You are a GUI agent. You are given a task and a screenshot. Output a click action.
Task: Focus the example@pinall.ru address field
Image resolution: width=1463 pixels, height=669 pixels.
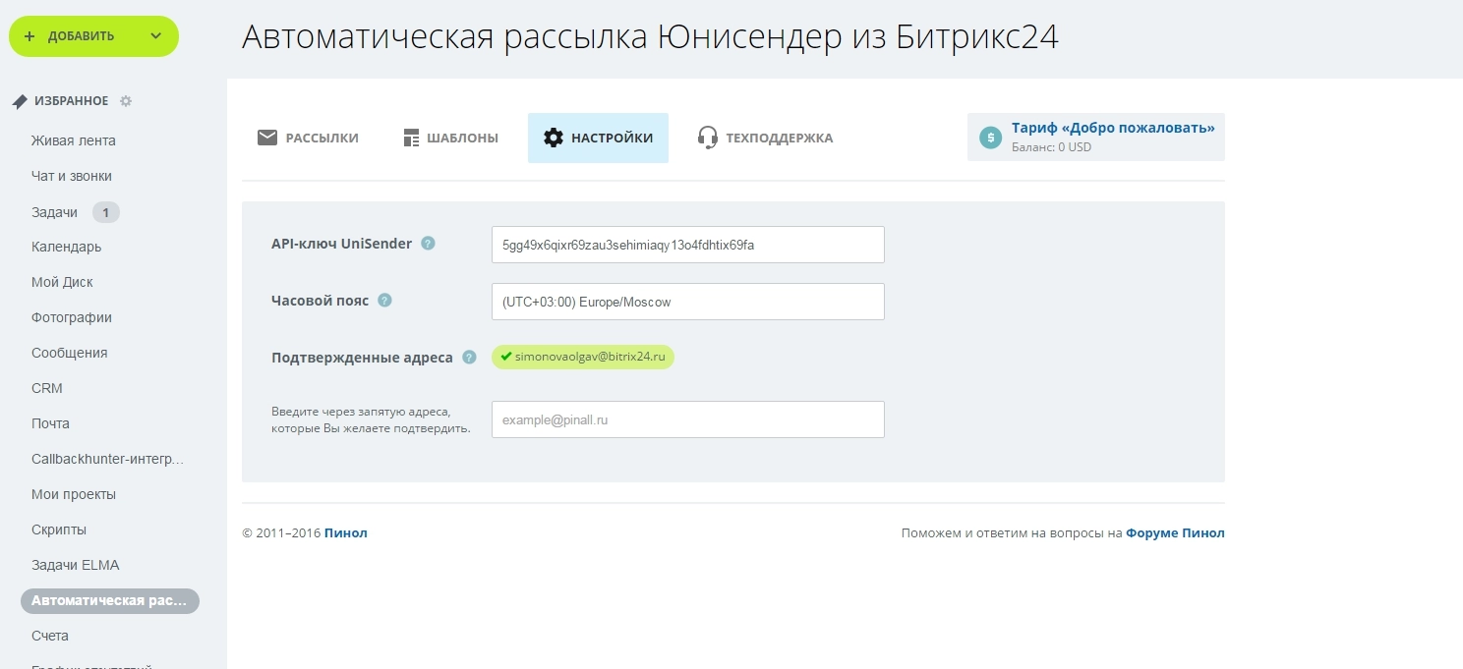(x=687, y=419)
